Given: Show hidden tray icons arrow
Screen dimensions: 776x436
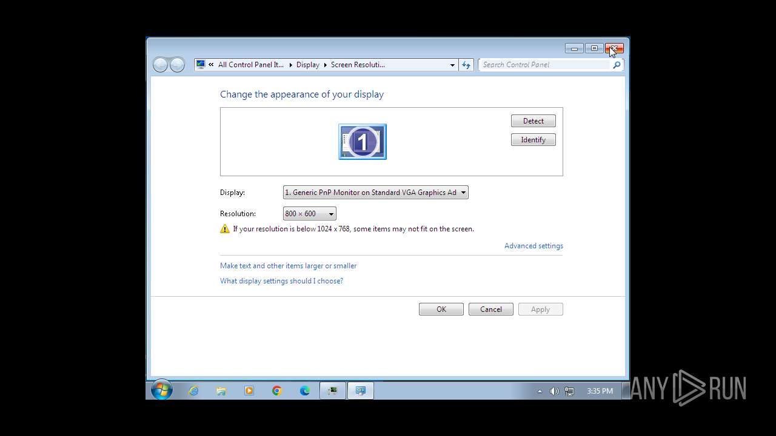Looking at the screenshot, I should (540, 391).
